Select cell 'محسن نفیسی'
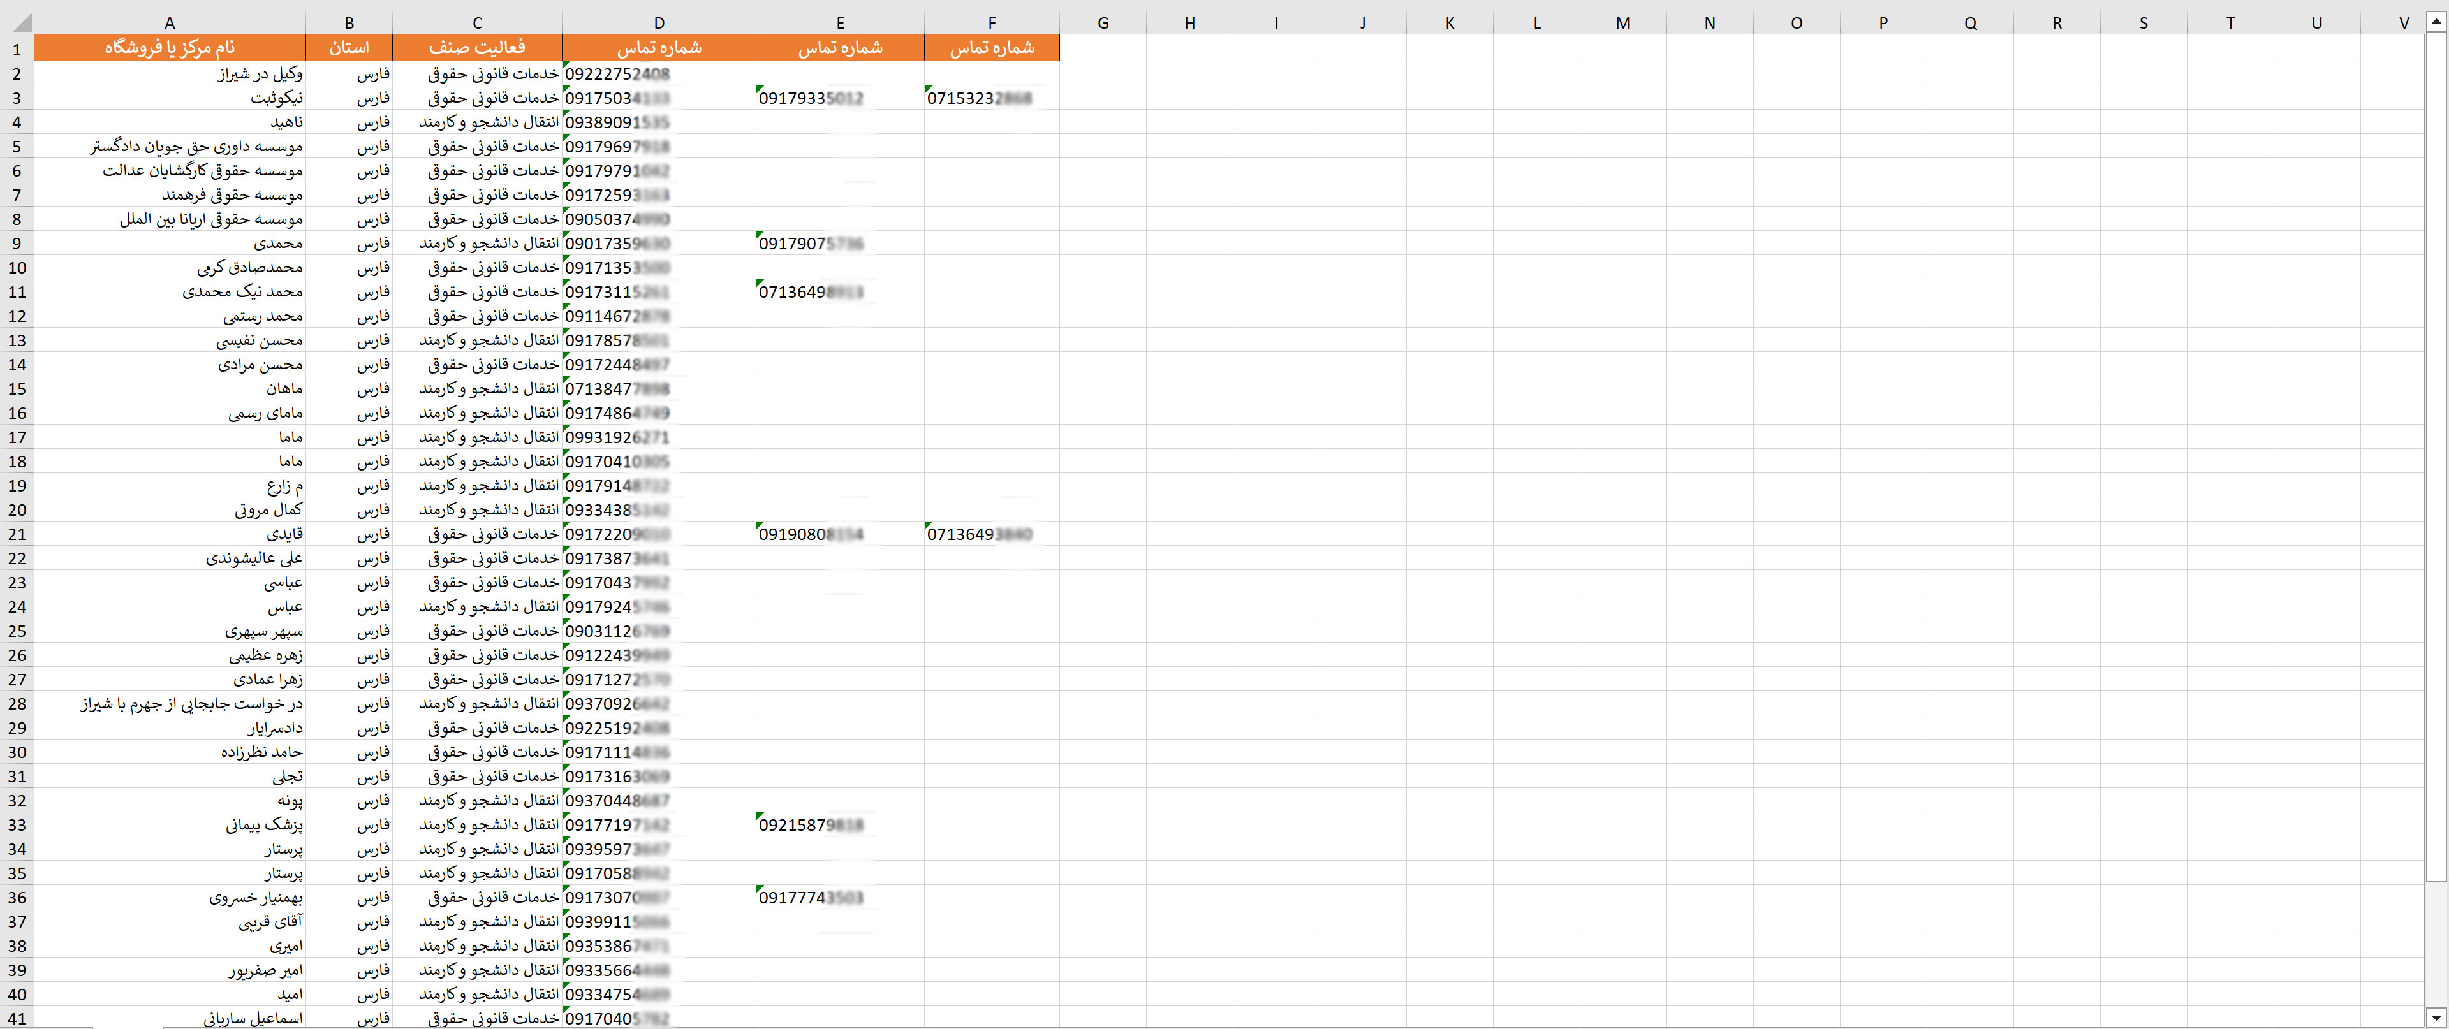This screenshot has width=2449, height=1029. point(169,340)
